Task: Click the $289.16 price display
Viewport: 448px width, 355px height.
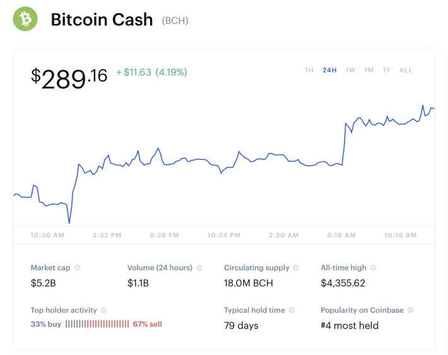Action: coord(69,78)
